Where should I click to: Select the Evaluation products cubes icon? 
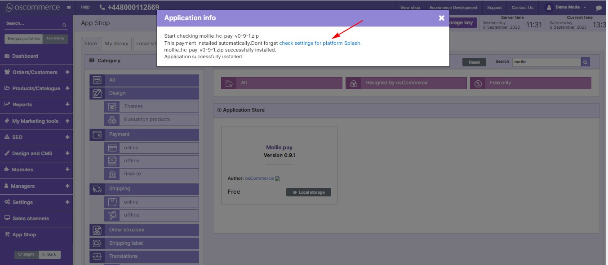[x=112, y=119]
